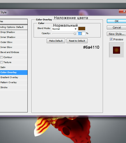Click the brown overlay color swatch
This screenshot has width=126, height=143.
pos(82,29)
